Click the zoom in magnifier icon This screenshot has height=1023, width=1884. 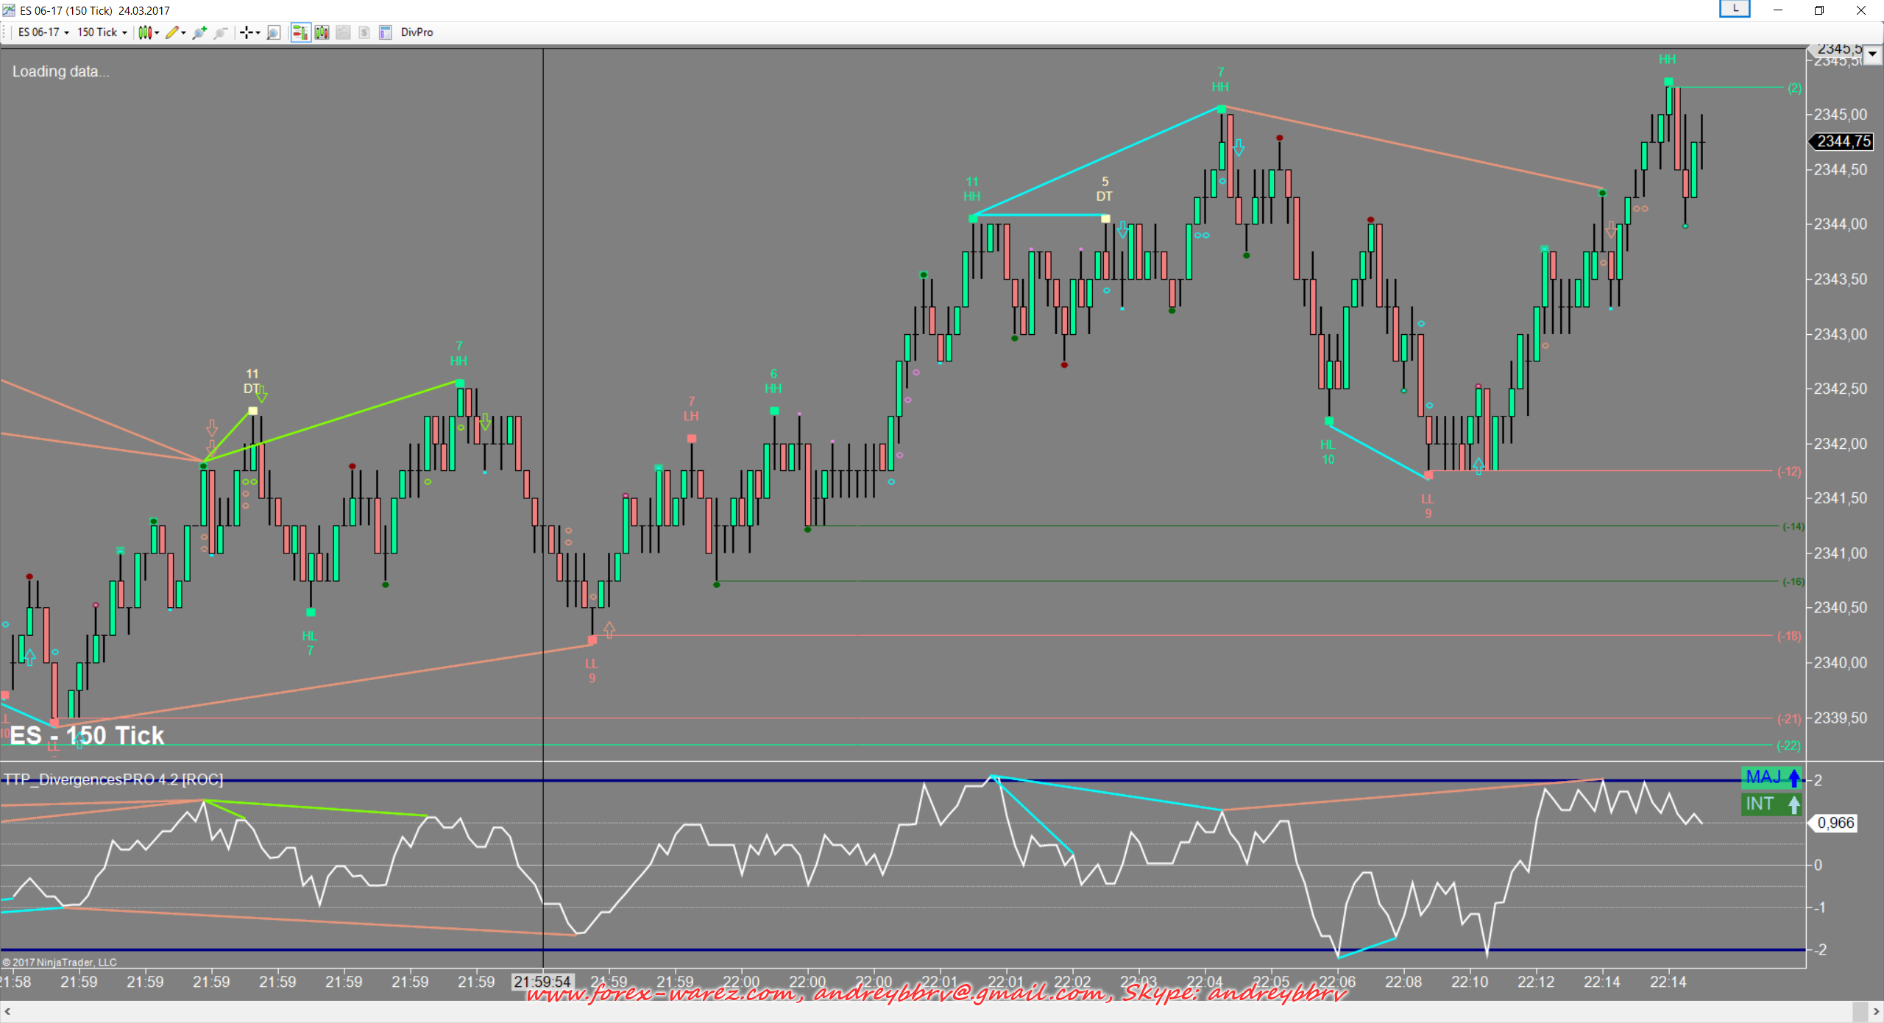click(x=199, y=32)
